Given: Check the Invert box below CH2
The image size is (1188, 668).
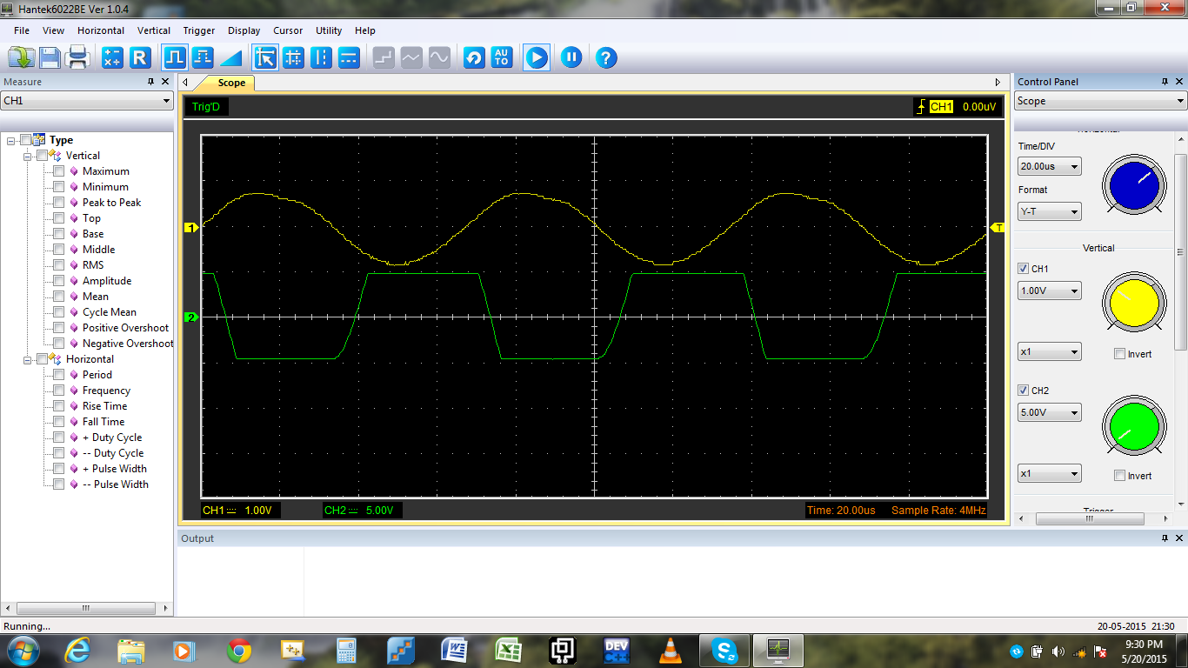Looking at the screenshot, I should tap(1120, 476).
